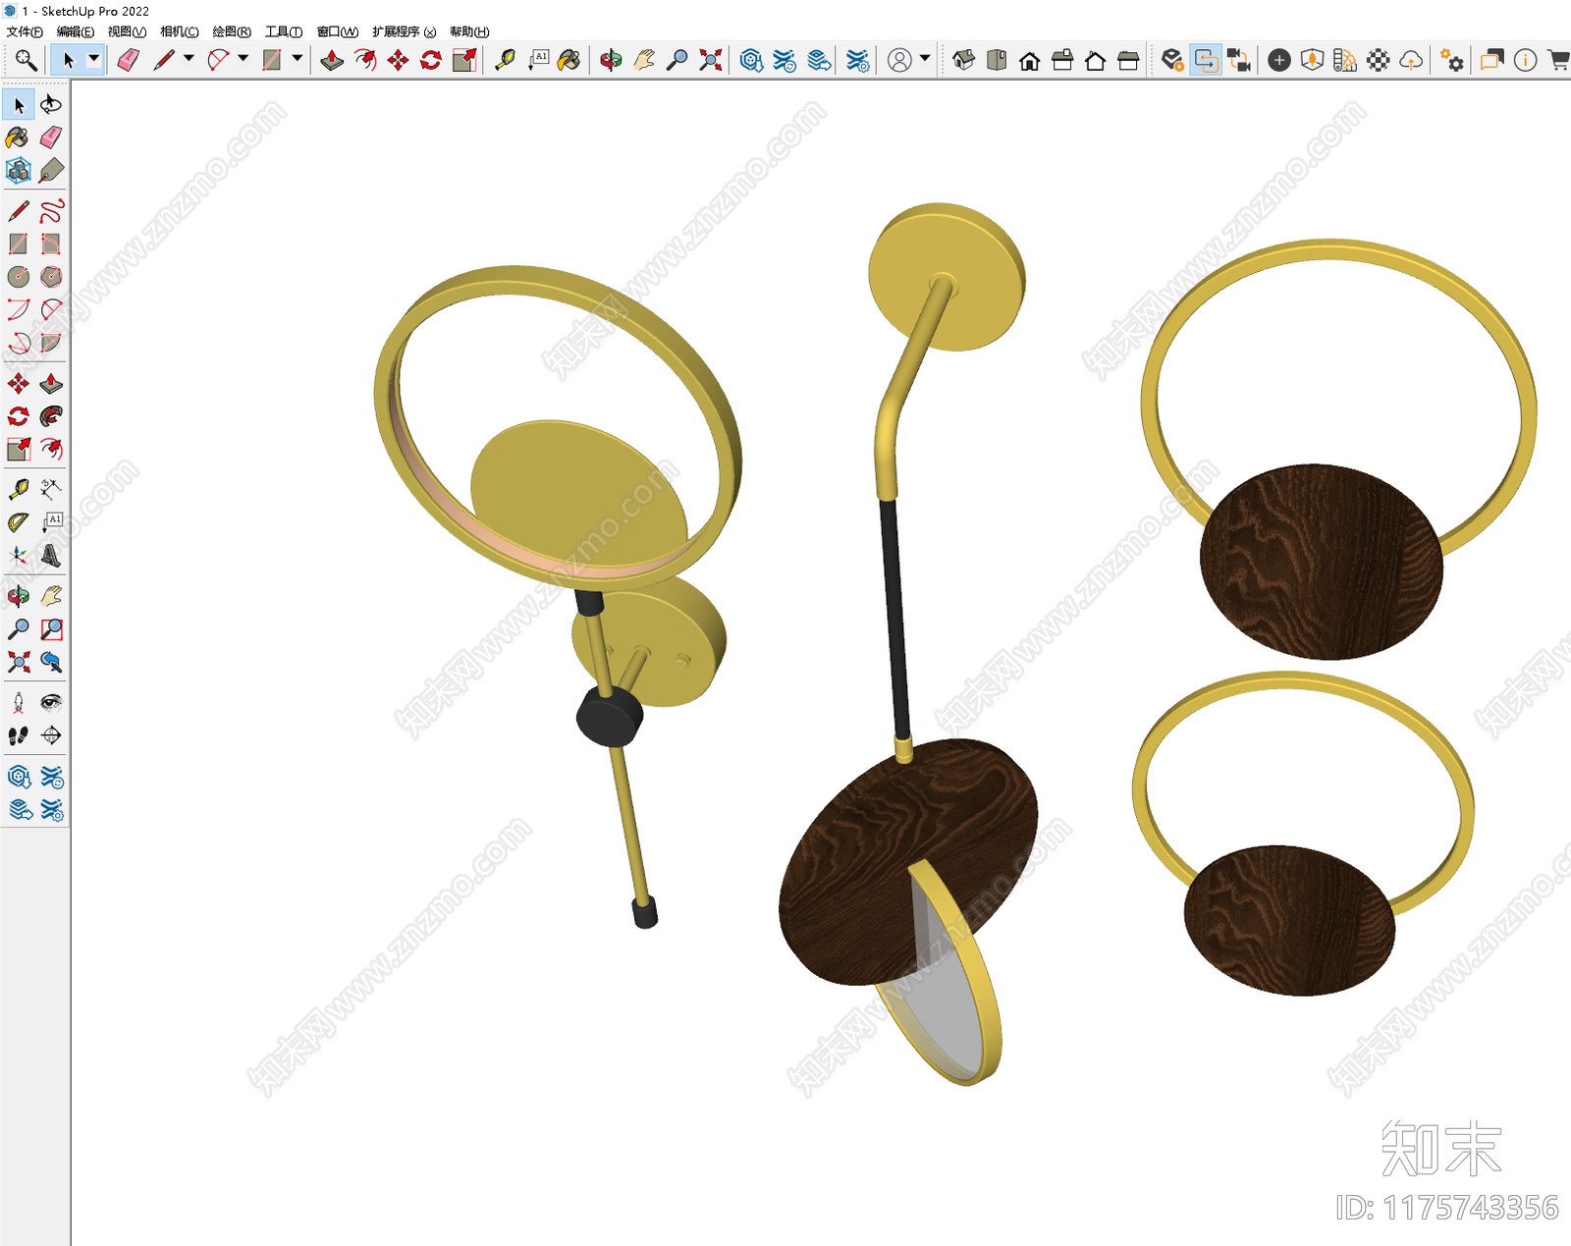1571x1246 pixels.
Task: Select the Follow Me tool in left palette
Action: (x=51, y=416)
